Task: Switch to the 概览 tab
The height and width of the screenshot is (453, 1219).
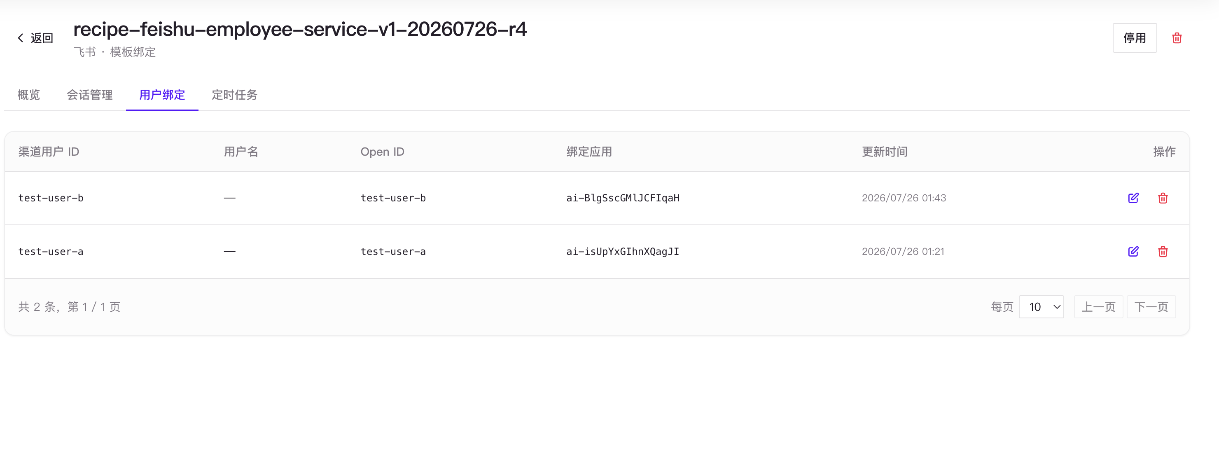Action: tap(29, 95)
